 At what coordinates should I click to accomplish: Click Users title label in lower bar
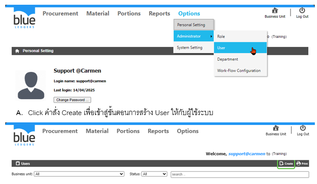point(25,164)
